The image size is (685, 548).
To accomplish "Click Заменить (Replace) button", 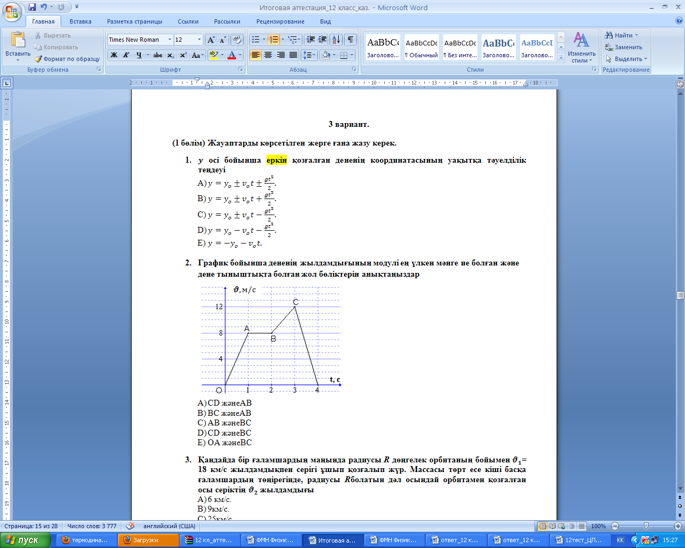I will click(x=624, y=47).
